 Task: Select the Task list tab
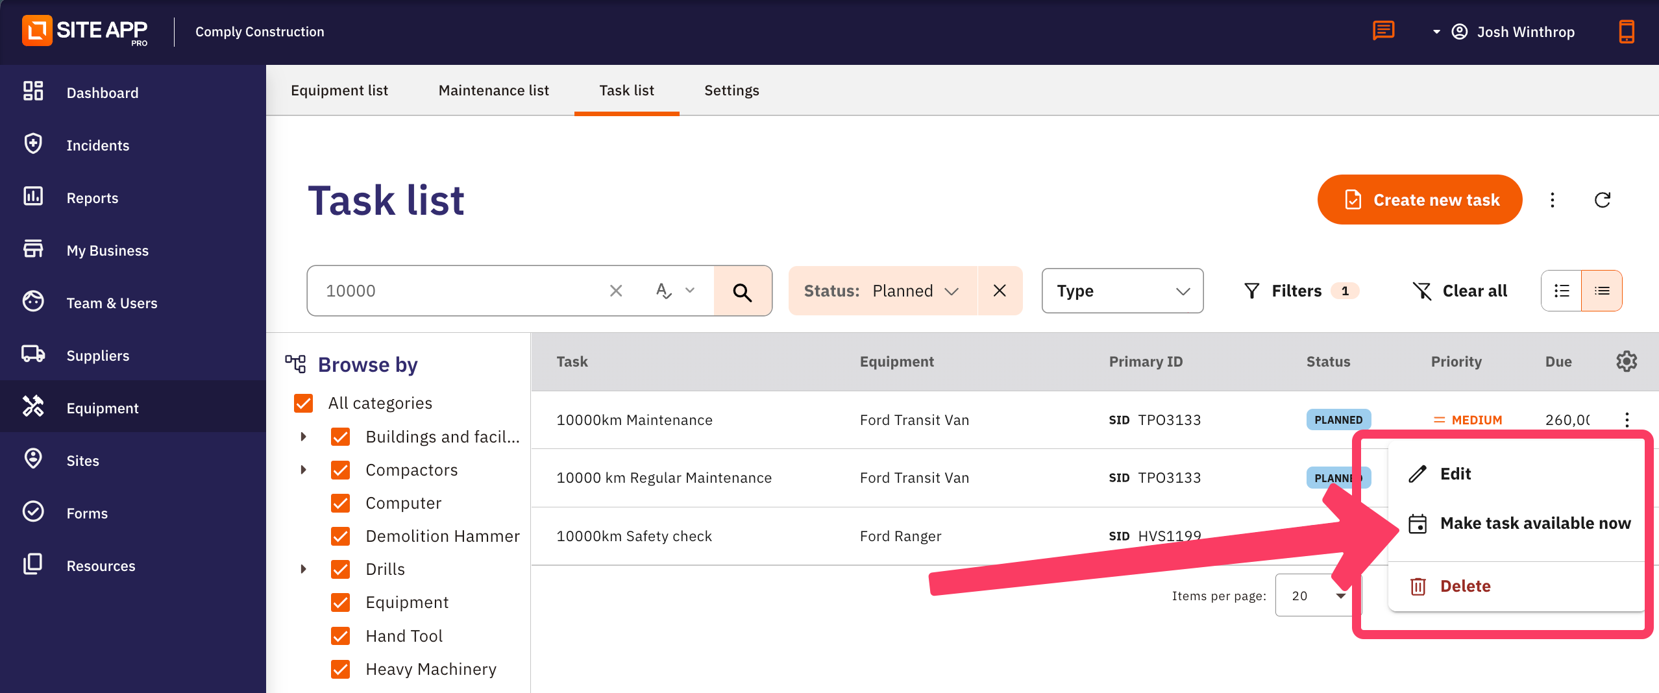coord(626,90)
